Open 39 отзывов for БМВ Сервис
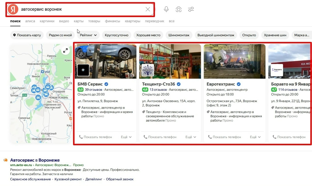The width and height of the screenshot is (312, 186). coord(94,90)
